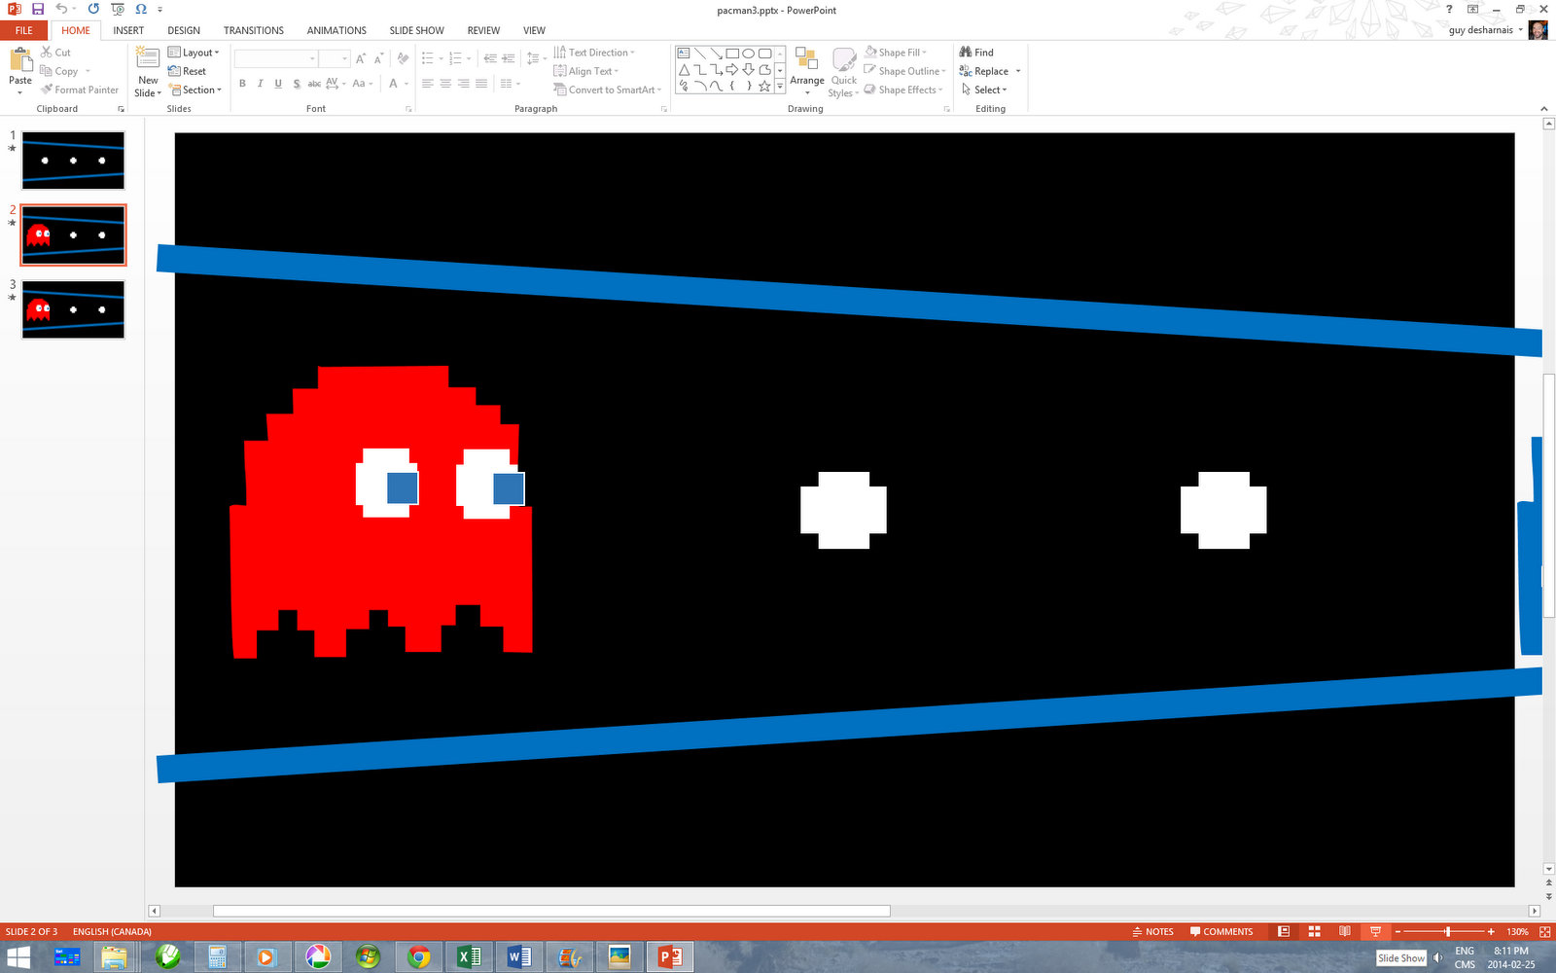Screen dimensions: 1556x973
Task: Switch to the INSERT tab
Action: (128, 30)
